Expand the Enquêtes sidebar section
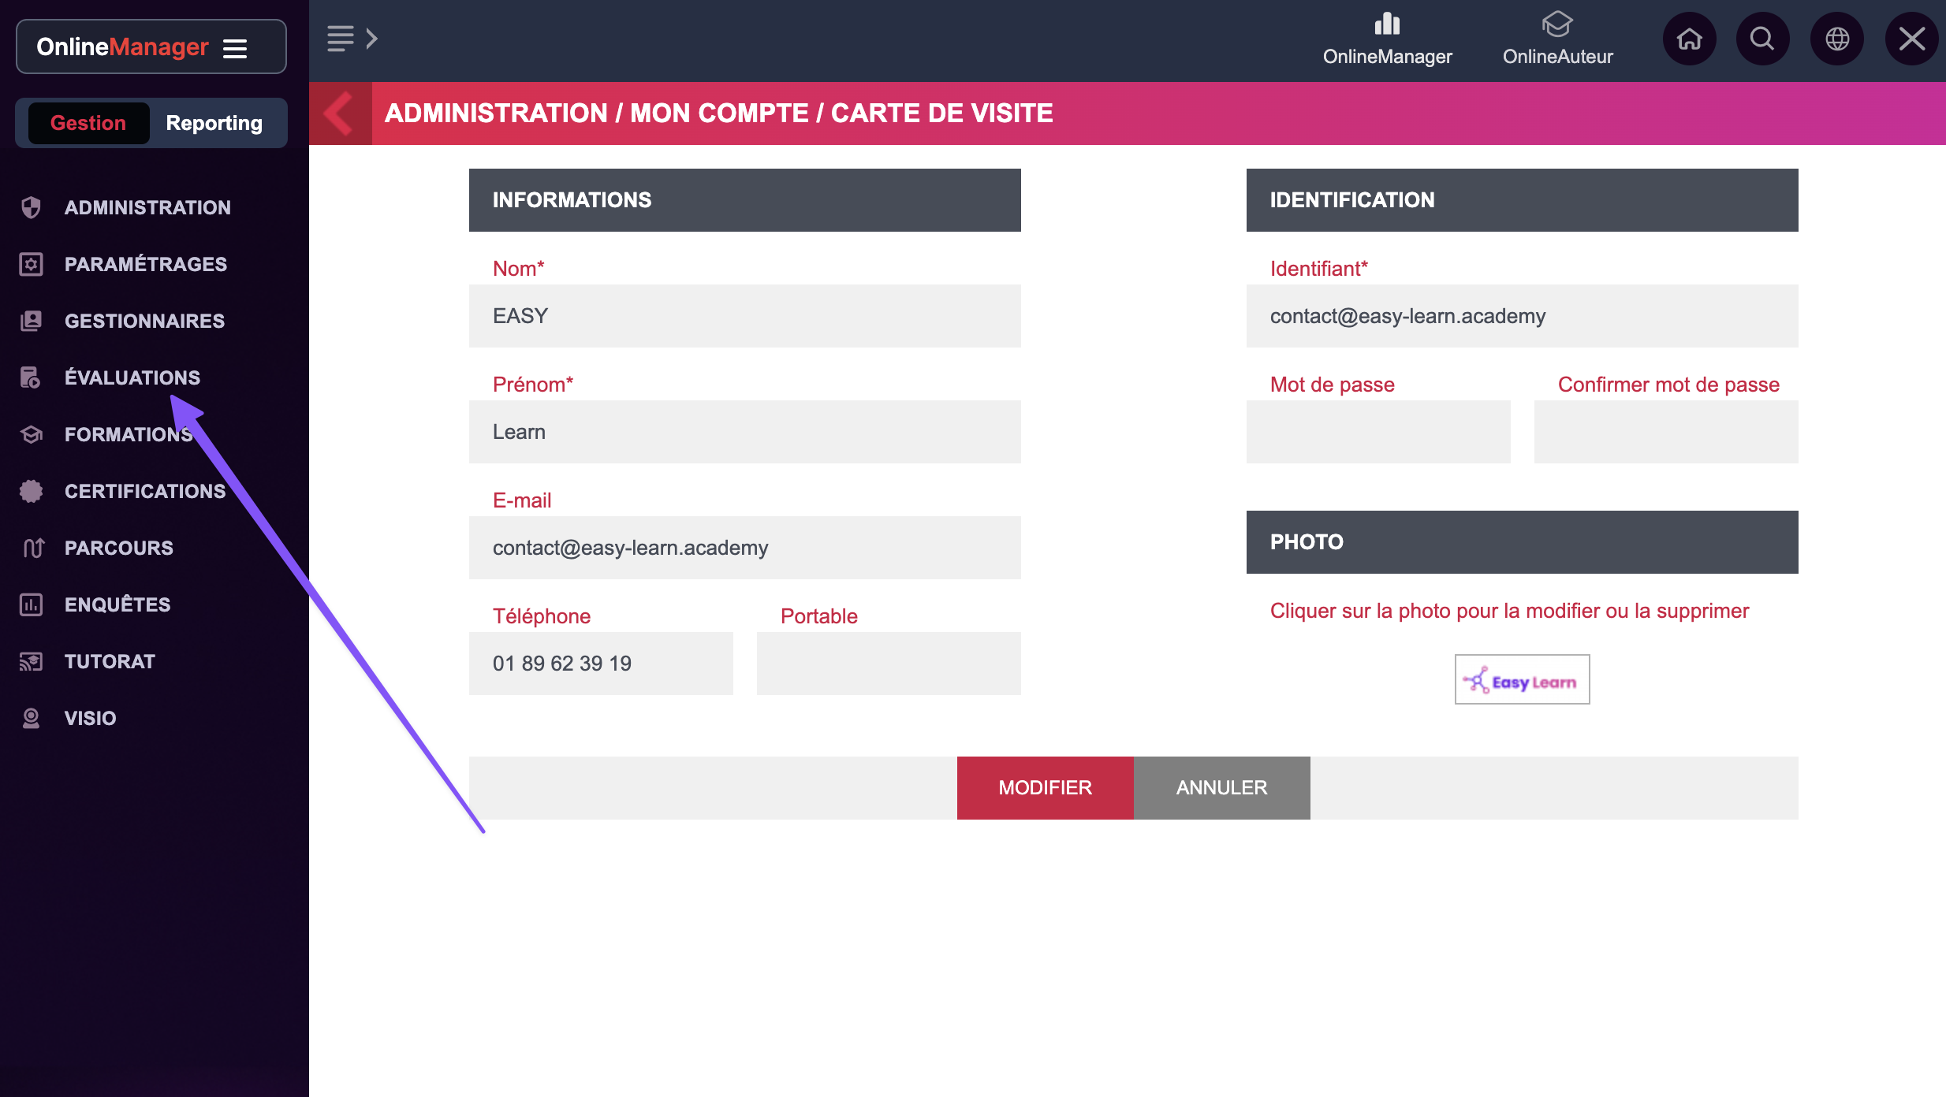Viewport: 1946px width, 1097px height. point(117,604)
